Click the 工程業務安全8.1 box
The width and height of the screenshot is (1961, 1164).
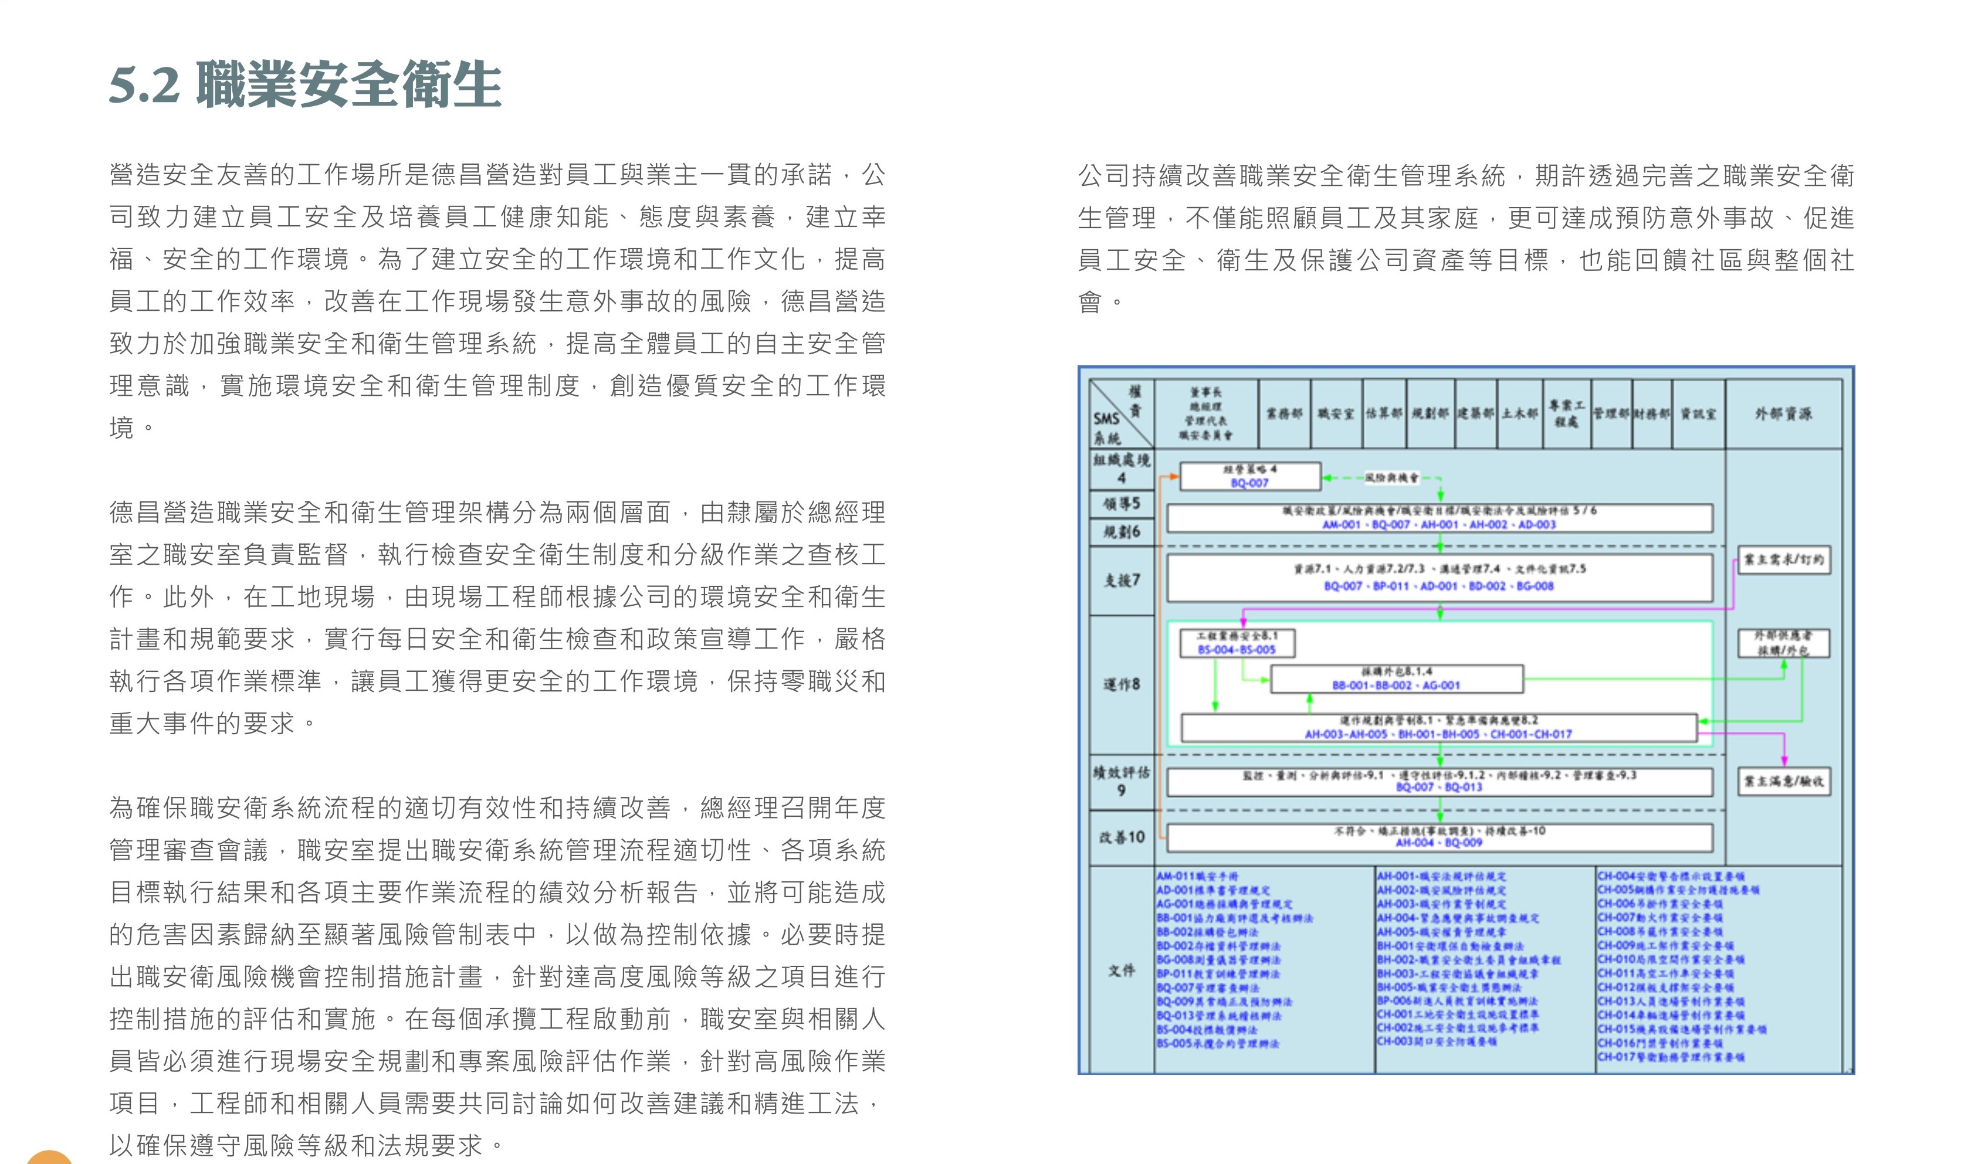tap(1237, 642)
